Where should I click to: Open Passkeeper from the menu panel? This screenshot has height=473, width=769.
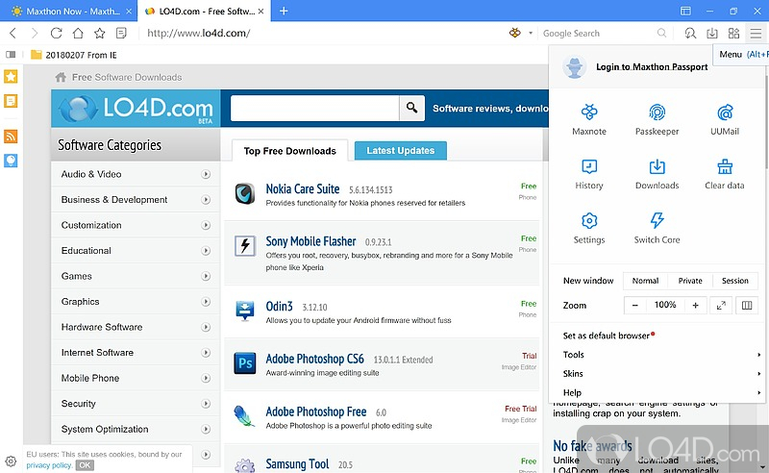(x=657, y=119)
